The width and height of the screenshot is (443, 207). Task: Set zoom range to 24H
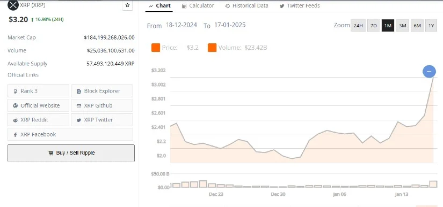tap(358, 26)
